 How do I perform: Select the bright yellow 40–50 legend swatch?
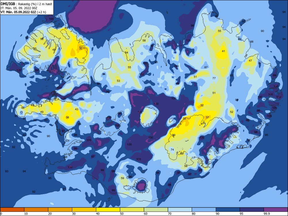click(108, 210)
